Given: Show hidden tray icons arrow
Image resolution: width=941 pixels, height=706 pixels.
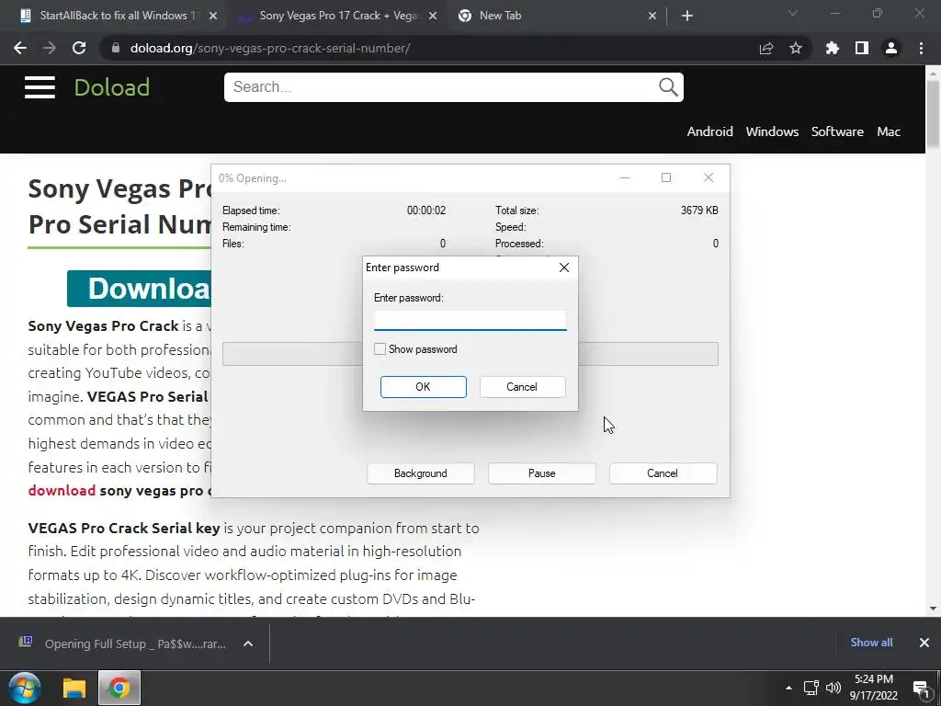Looking at the screenshot, I should 788,688.
